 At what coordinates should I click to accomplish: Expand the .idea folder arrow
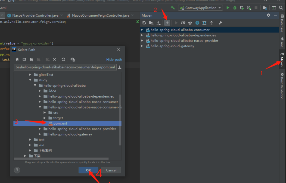click(x=40, y=91)
